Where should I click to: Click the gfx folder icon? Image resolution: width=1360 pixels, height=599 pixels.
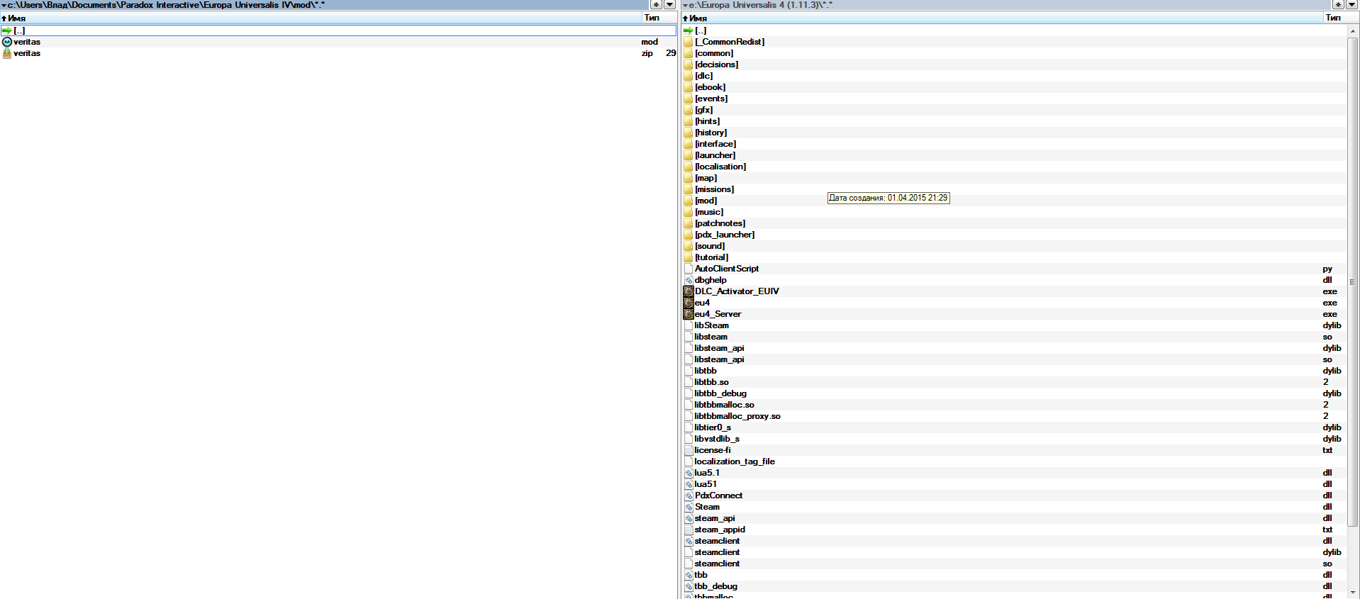coord(689,110)
